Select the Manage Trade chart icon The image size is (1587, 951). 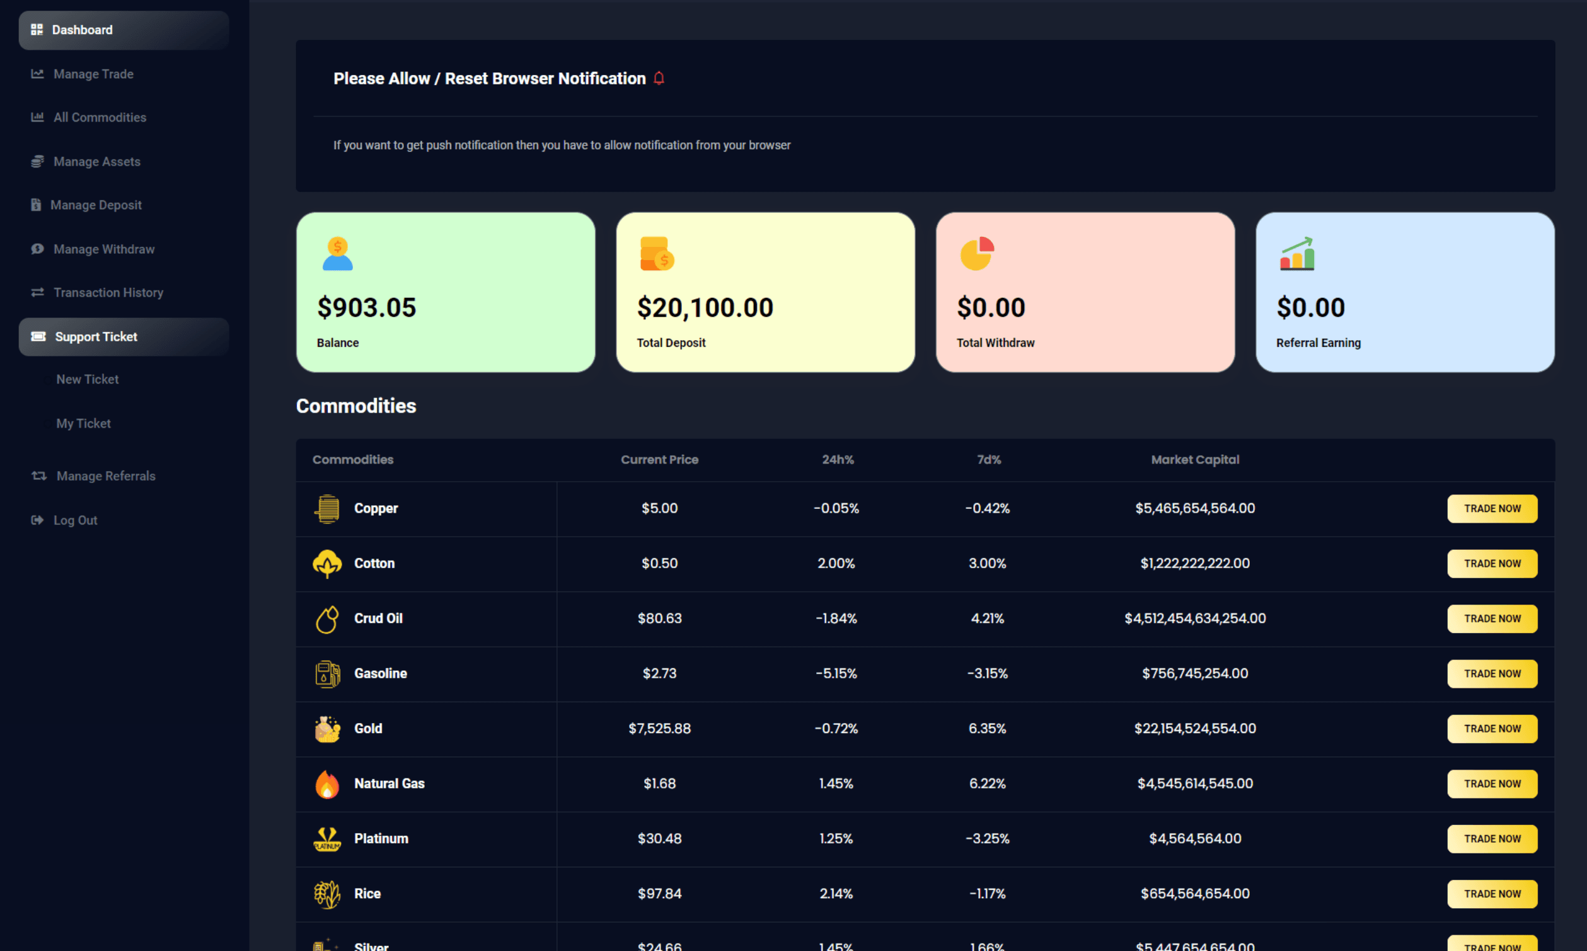[x=38, y=74]
